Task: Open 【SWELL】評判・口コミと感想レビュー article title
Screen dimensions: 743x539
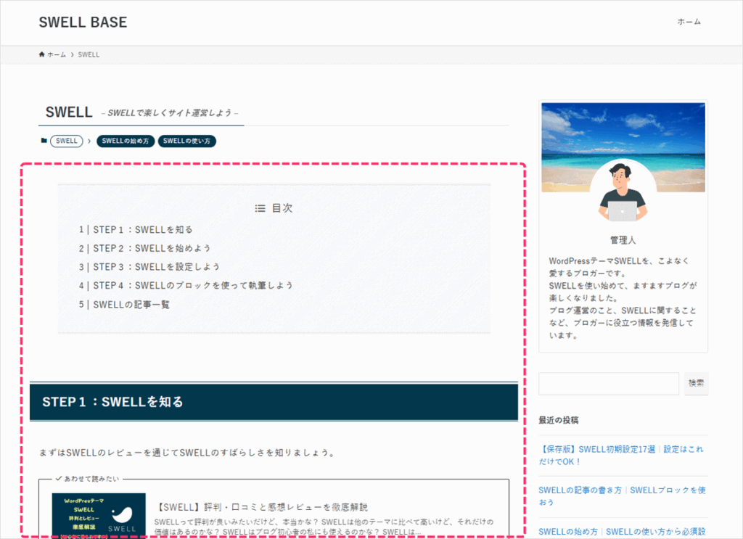Action: (261, 507)
